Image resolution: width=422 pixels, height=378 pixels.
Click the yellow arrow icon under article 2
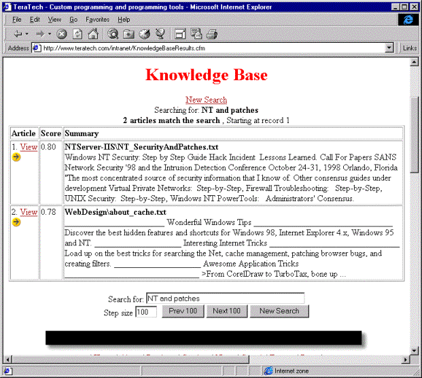16,222
